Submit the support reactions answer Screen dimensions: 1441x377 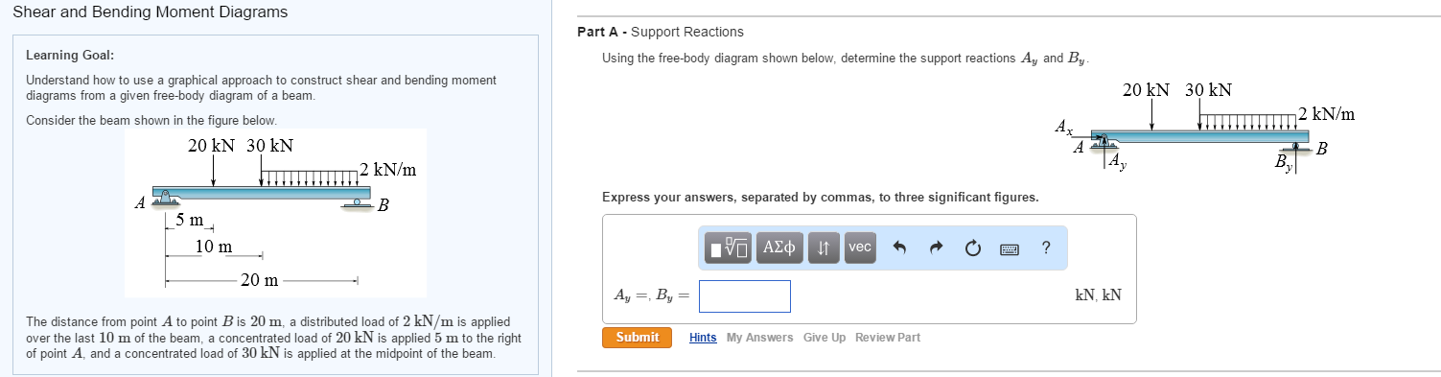[x=638, y=337]
